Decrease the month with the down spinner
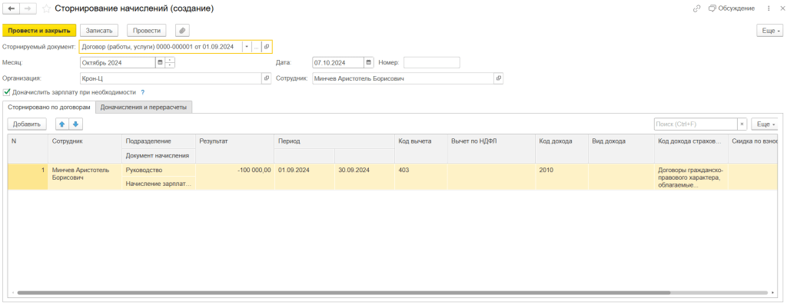 pyautogui.click(x=170, y=66)
